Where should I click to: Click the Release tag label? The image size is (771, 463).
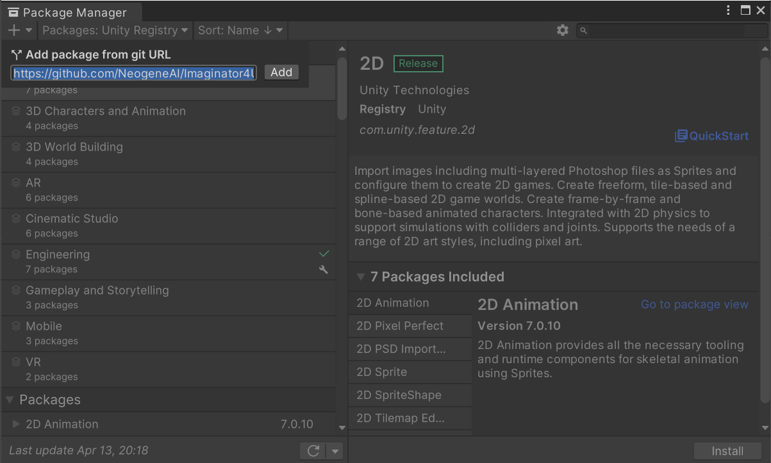(418, 63)
